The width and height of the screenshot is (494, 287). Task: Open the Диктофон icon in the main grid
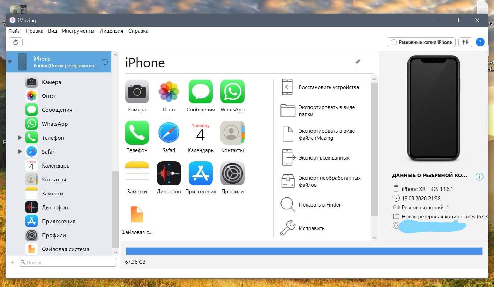169,173
